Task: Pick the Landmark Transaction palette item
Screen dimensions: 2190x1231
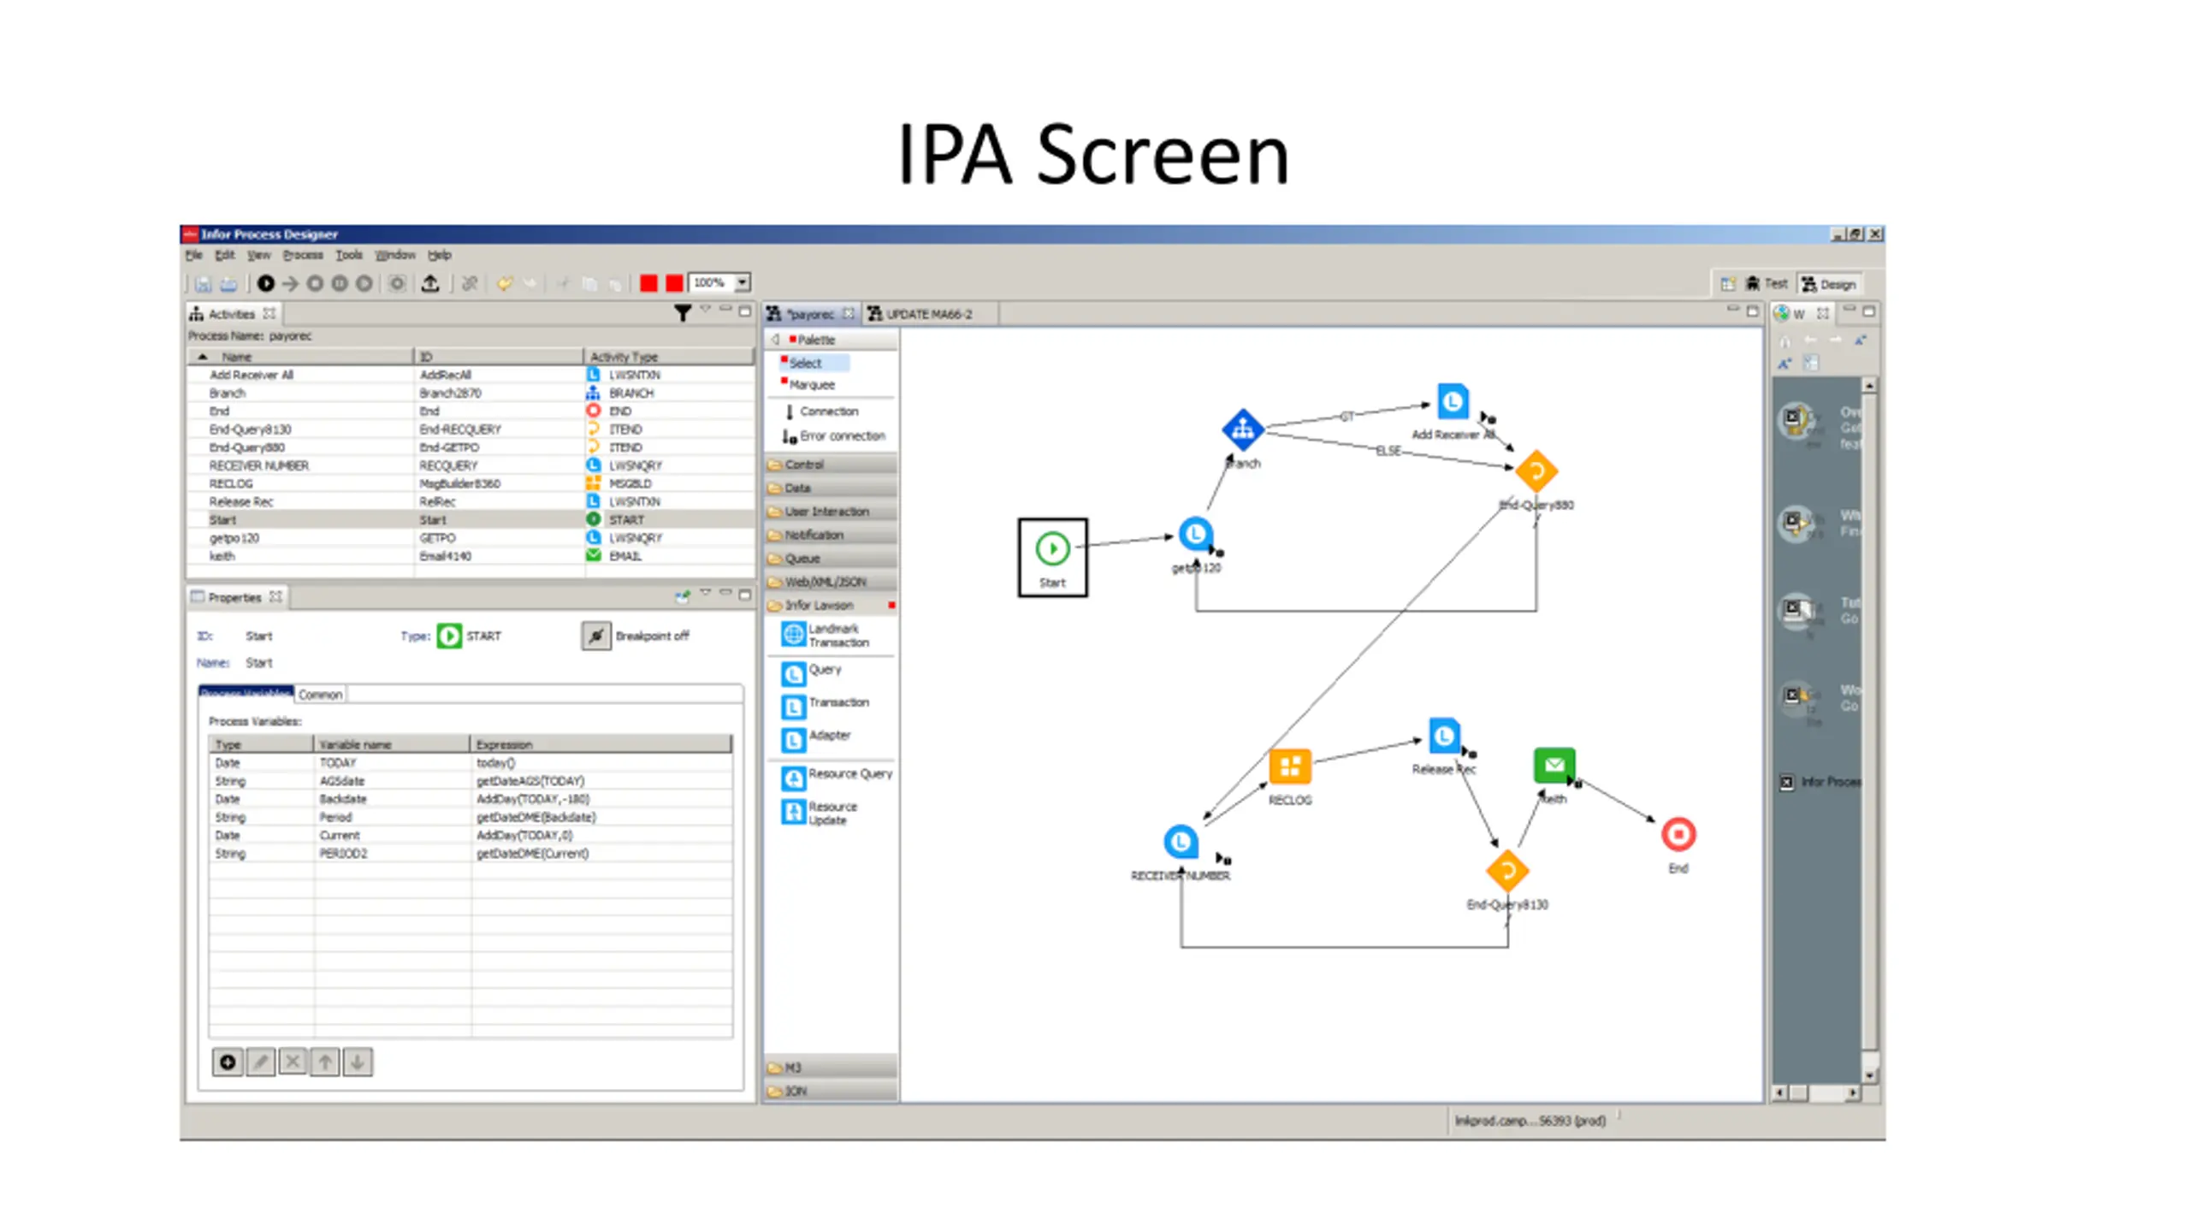Action: (826, 636)
